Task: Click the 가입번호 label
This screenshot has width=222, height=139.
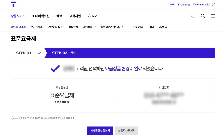Action: coord(164,87)
